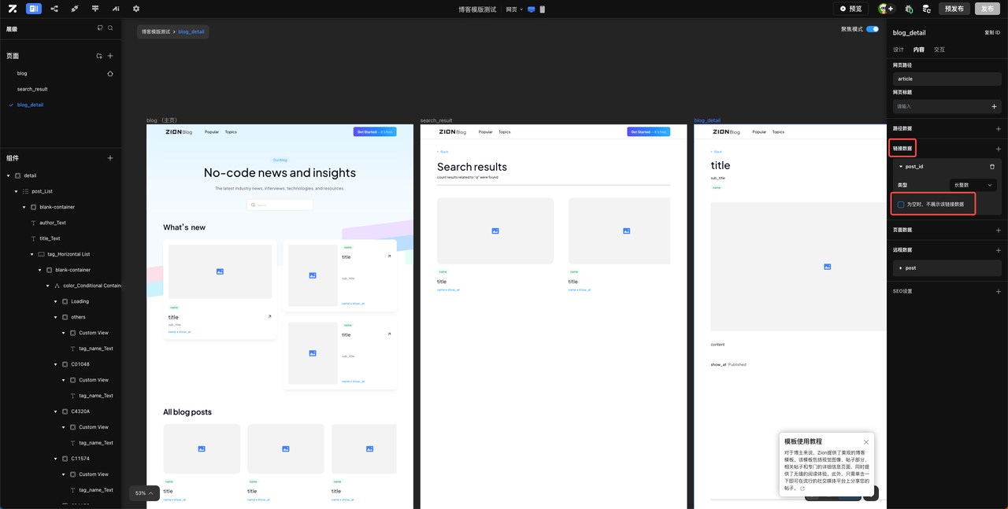Open the AI assistant icon in top toolbar
Image resolution: width=1008 pixels, height=509 pixels.
[116, 9]
